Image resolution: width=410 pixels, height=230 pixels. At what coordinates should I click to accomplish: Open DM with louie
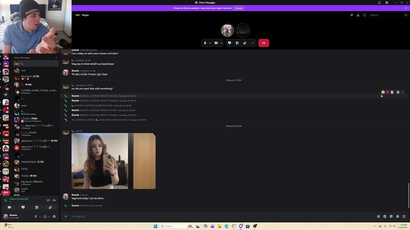coord(36,105)
